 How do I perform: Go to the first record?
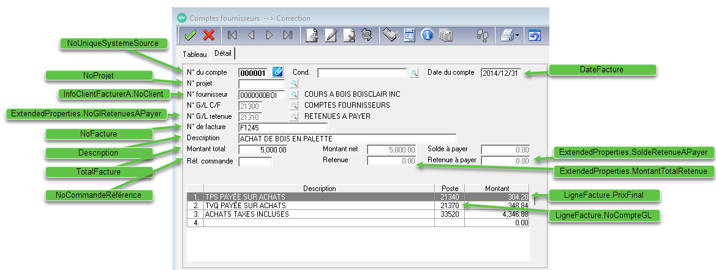(232, 36)
